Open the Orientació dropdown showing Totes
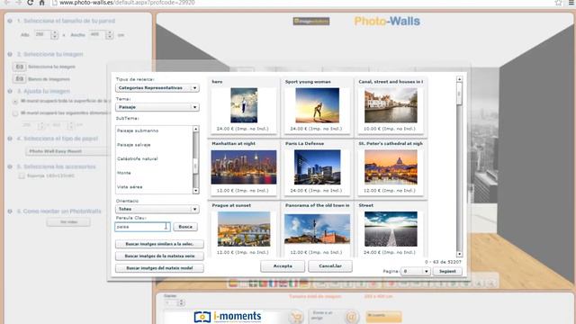Viewport: 576px width, 324px height. pos(157,209)
